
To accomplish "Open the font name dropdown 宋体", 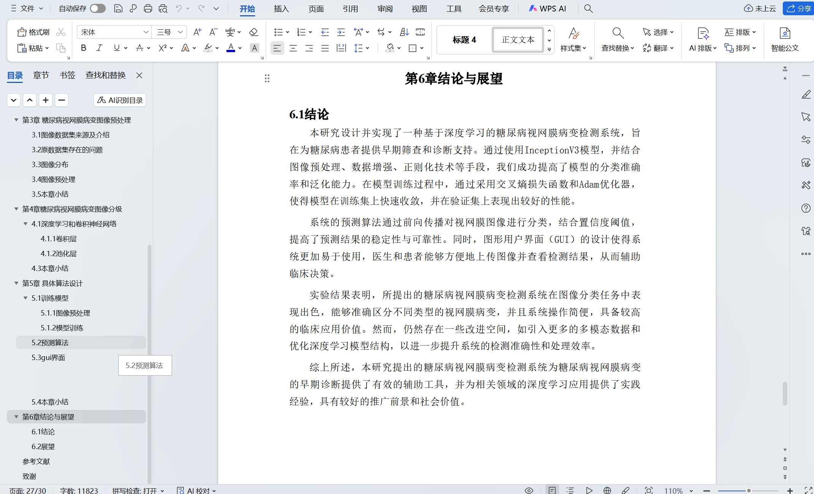I will [x=146, y=32].
